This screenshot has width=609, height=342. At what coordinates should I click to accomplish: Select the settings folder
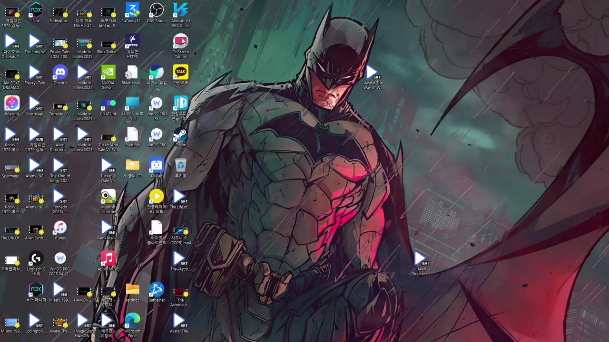click(132, 293)
